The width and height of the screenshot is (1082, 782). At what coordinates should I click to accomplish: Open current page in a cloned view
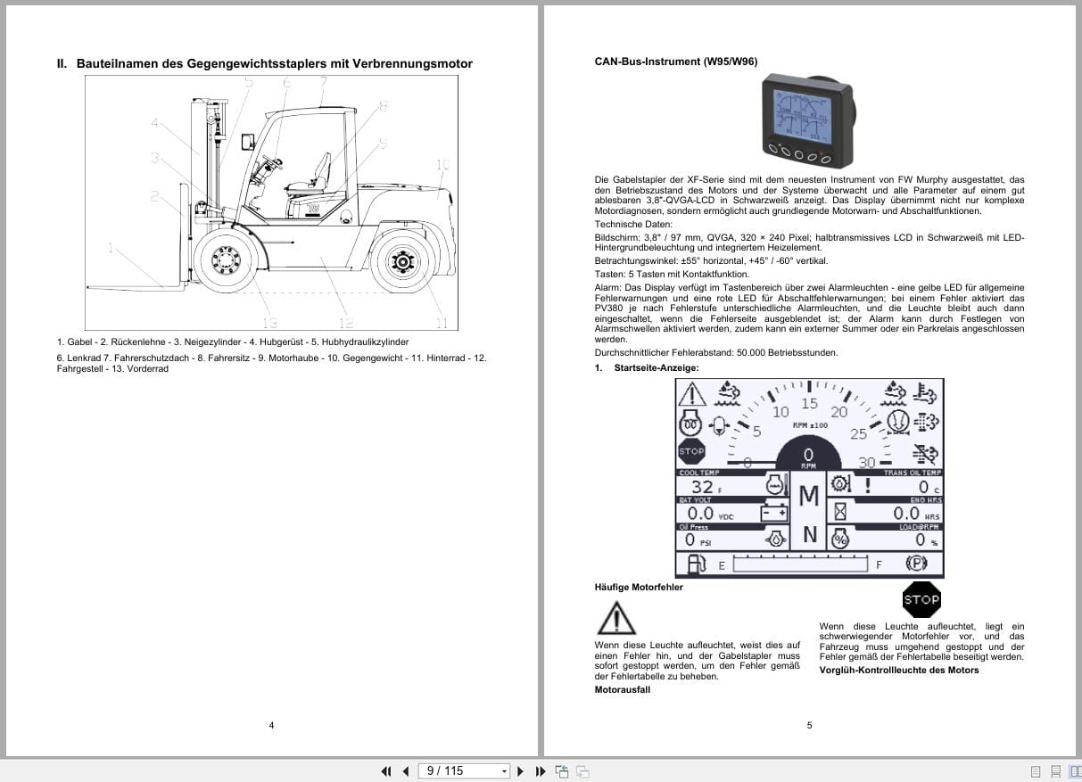coord(563,770)
